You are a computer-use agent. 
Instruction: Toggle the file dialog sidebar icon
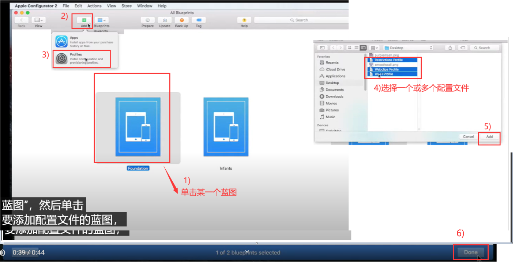(x=322, y=48)
